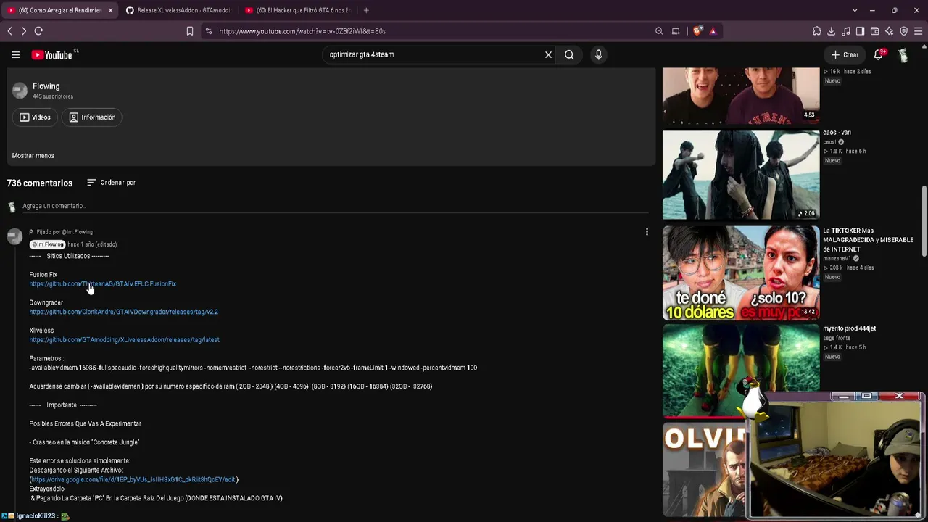
Task: Reload the current page
Action: [x=38, y=31]
